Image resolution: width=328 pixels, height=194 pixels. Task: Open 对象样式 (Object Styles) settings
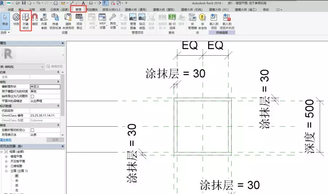(26, 21)
